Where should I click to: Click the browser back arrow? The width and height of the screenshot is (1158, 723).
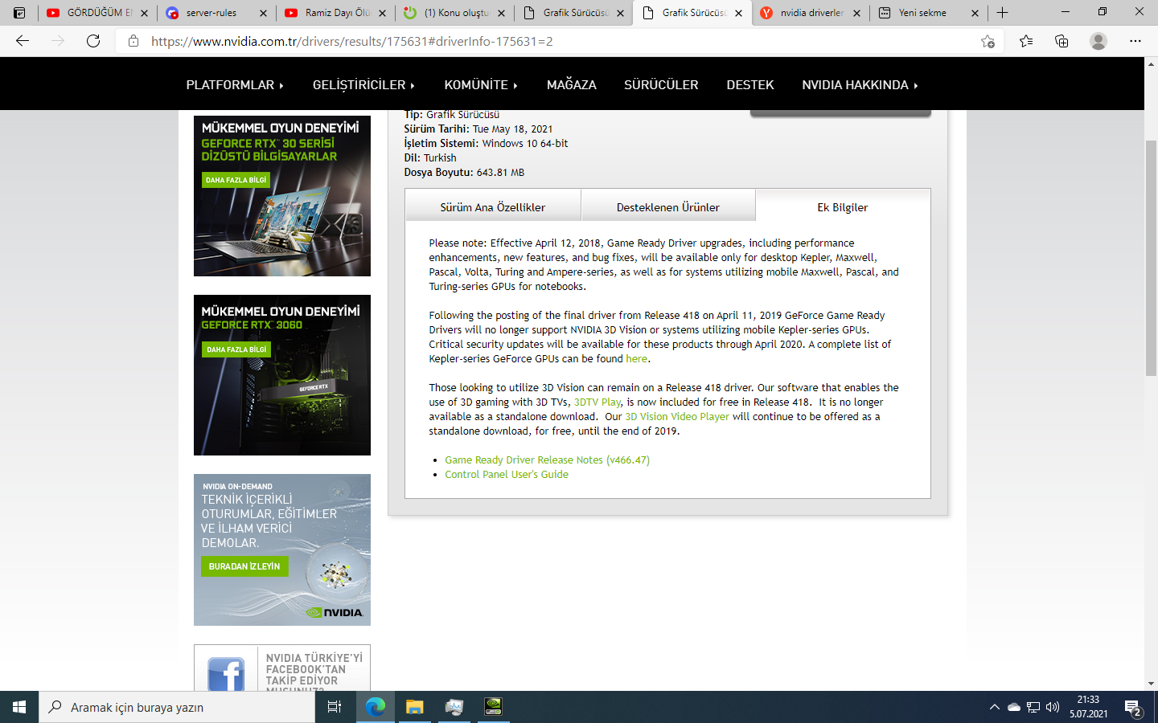[23, 41]
